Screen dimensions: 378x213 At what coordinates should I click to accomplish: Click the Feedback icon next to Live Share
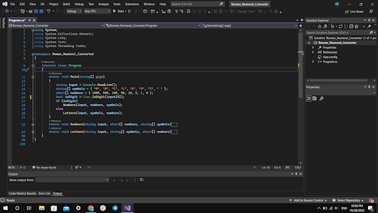point(371,12)
